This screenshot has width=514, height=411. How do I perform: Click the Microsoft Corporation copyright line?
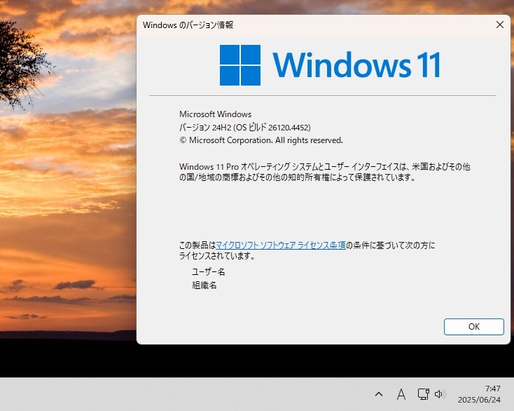(261, 140)
